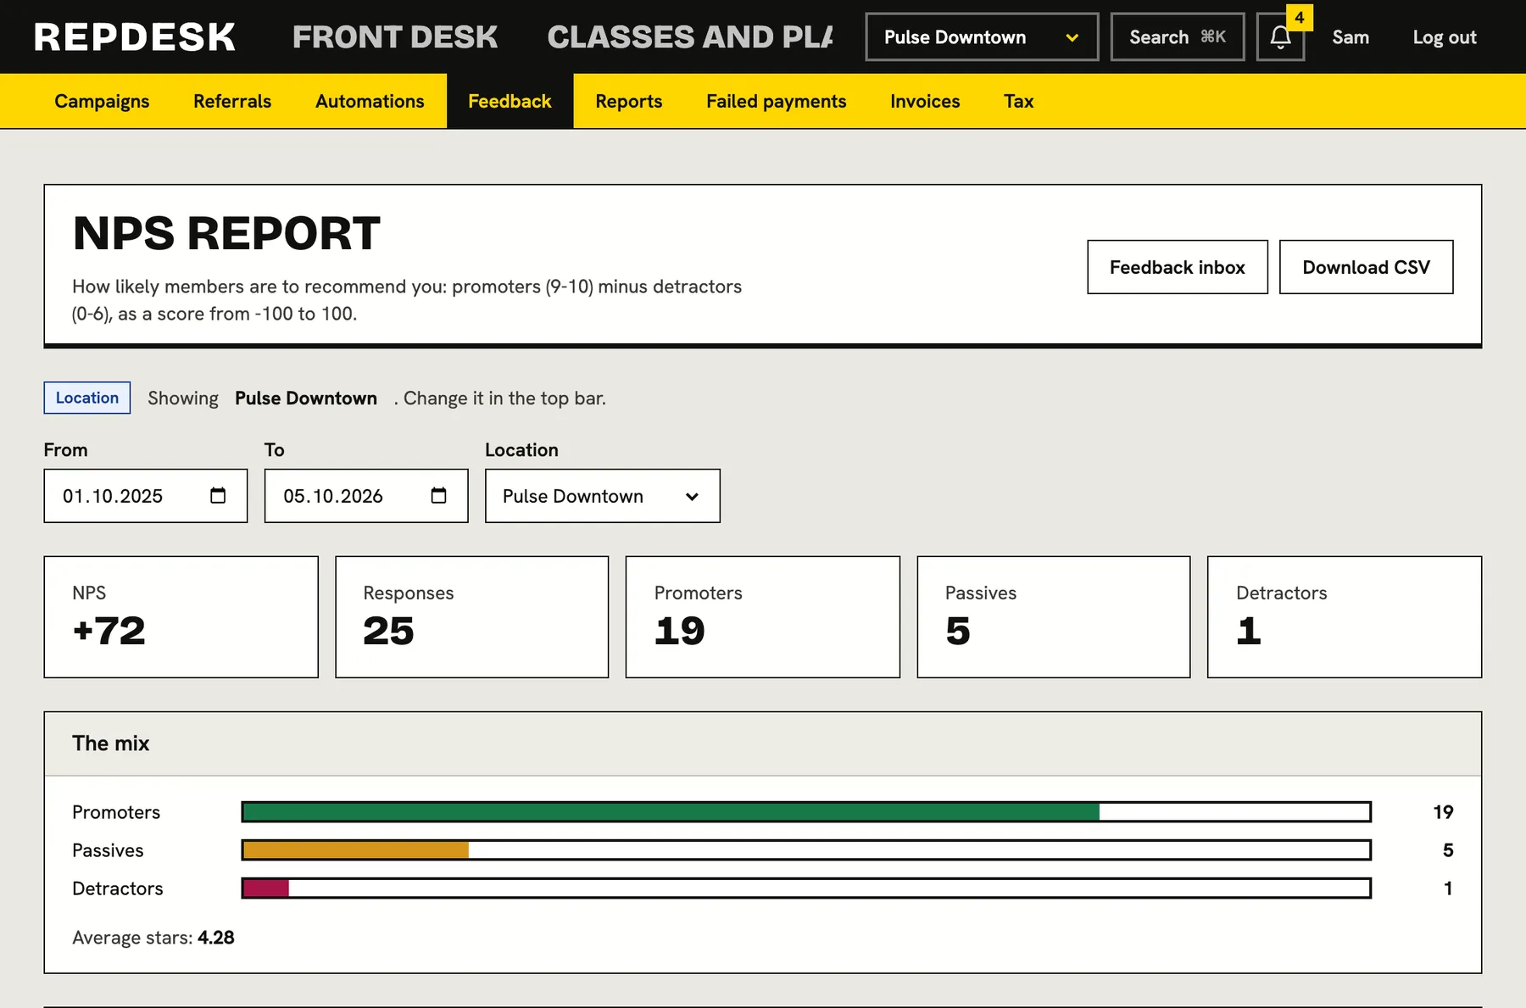Click the 'The mix' panel heading
Image resolution: width=1526 pixels, height=1008 pixels.
(111, 743)
